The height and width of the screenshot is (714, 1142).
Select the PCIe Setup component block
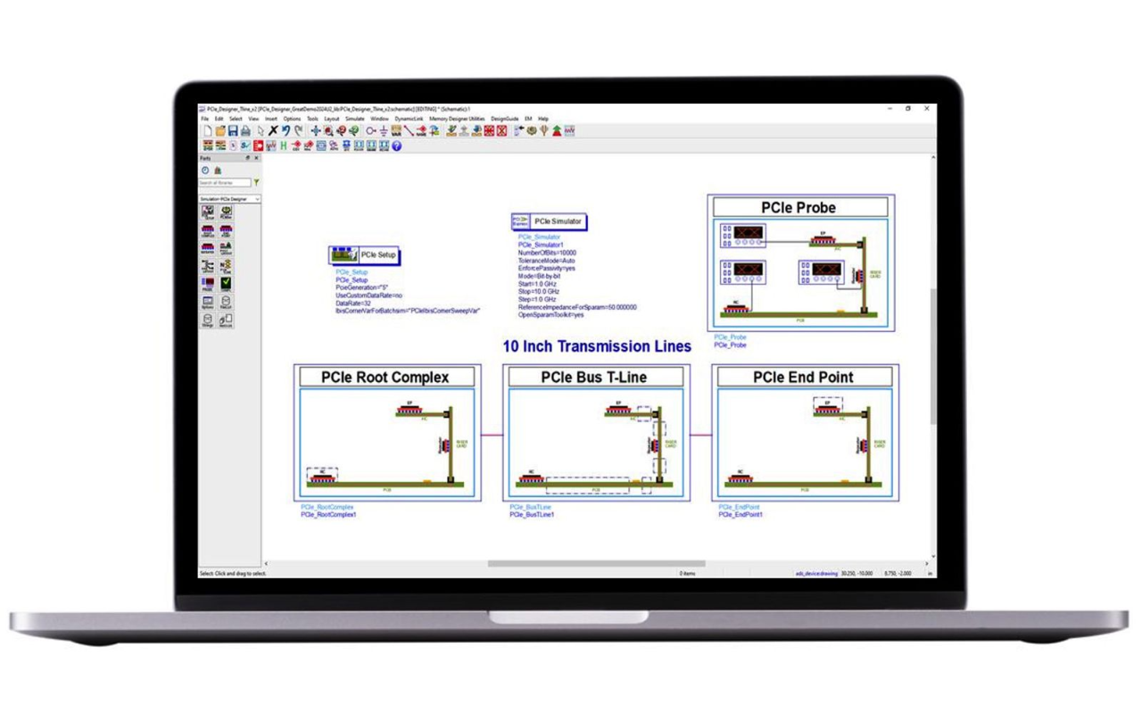pos(365,255)
